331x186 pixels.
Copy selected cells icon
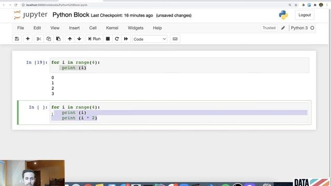49,39
